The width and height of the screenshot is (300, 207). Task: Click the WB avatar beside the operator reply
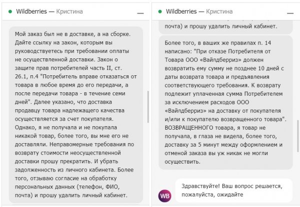coord(164,196)
